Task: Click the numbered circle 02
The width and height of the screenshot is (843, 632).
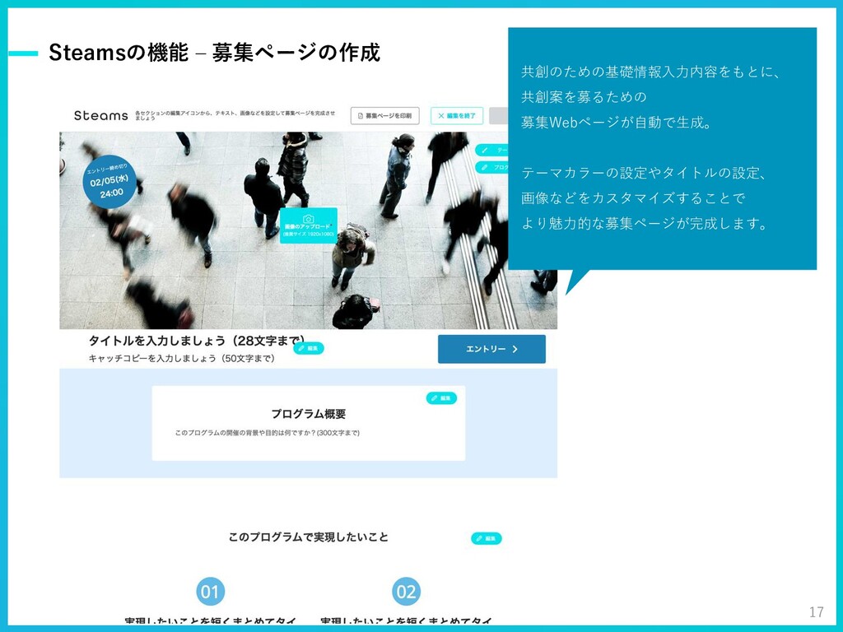Action: pyautogui.click(x=406, y=592)
